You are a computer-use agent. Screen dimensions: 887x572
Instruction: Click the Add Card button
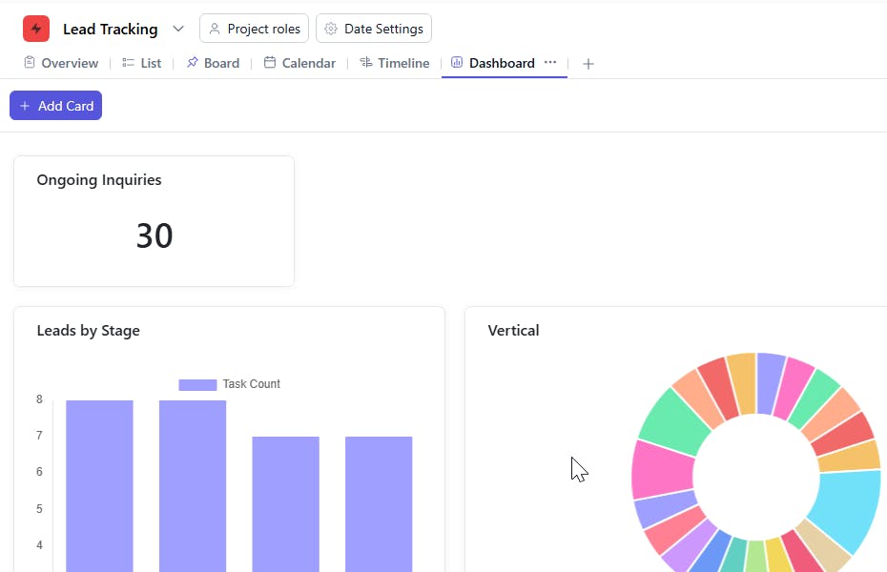coord(56,106)
